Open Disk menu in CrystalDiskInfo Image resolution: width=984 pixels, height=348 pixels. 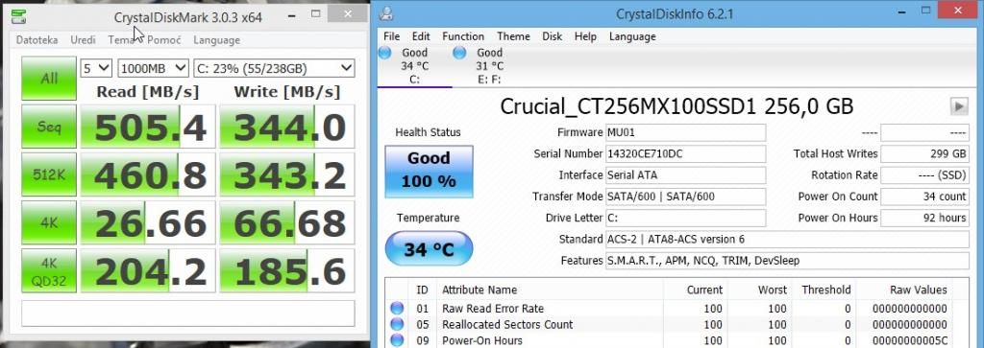(553, 36)
